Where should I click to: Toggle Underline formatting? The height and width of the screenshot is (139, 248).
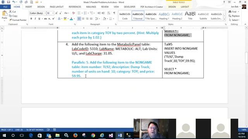[39, 19]
